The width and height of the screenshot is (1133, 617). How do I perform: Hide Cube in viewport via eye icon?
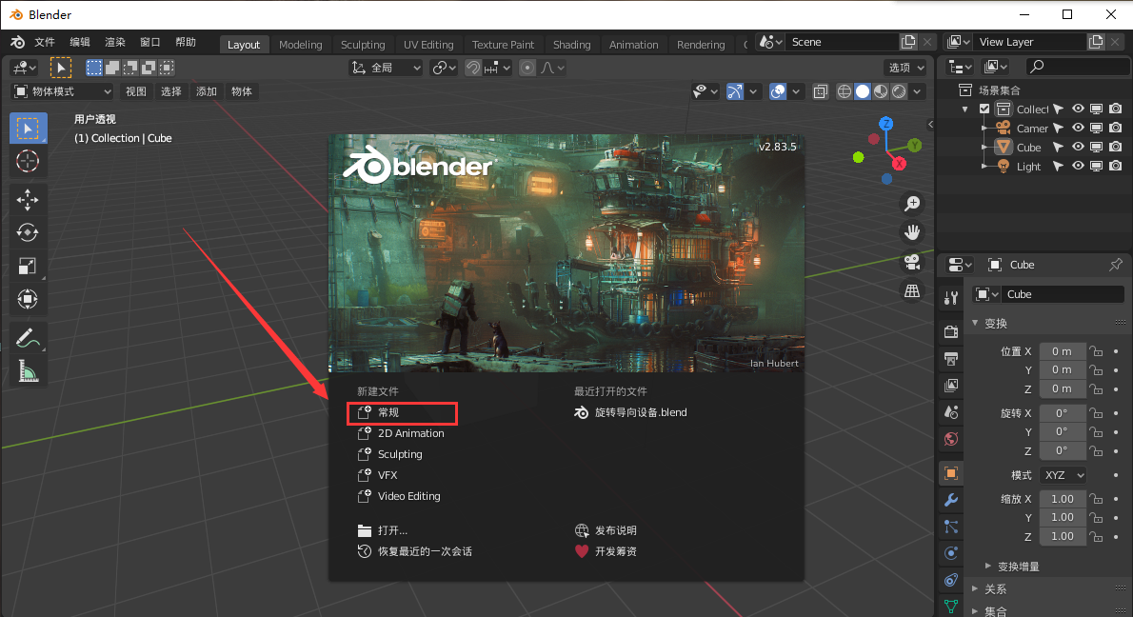click(x=1078, y=147)
